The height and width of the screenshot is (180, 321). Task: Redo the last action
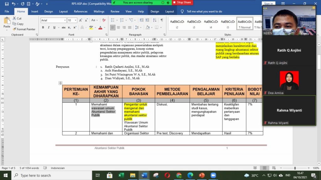pos(23,4)
